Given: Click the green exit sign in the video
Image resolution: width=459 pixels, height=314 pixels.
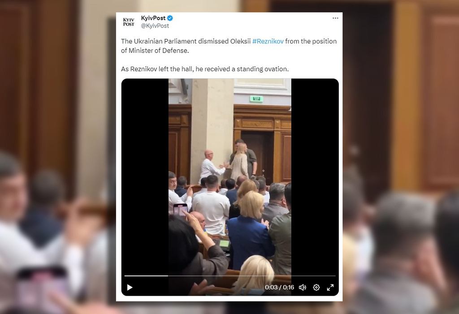Looking at the screenshot, I should 256,99.
